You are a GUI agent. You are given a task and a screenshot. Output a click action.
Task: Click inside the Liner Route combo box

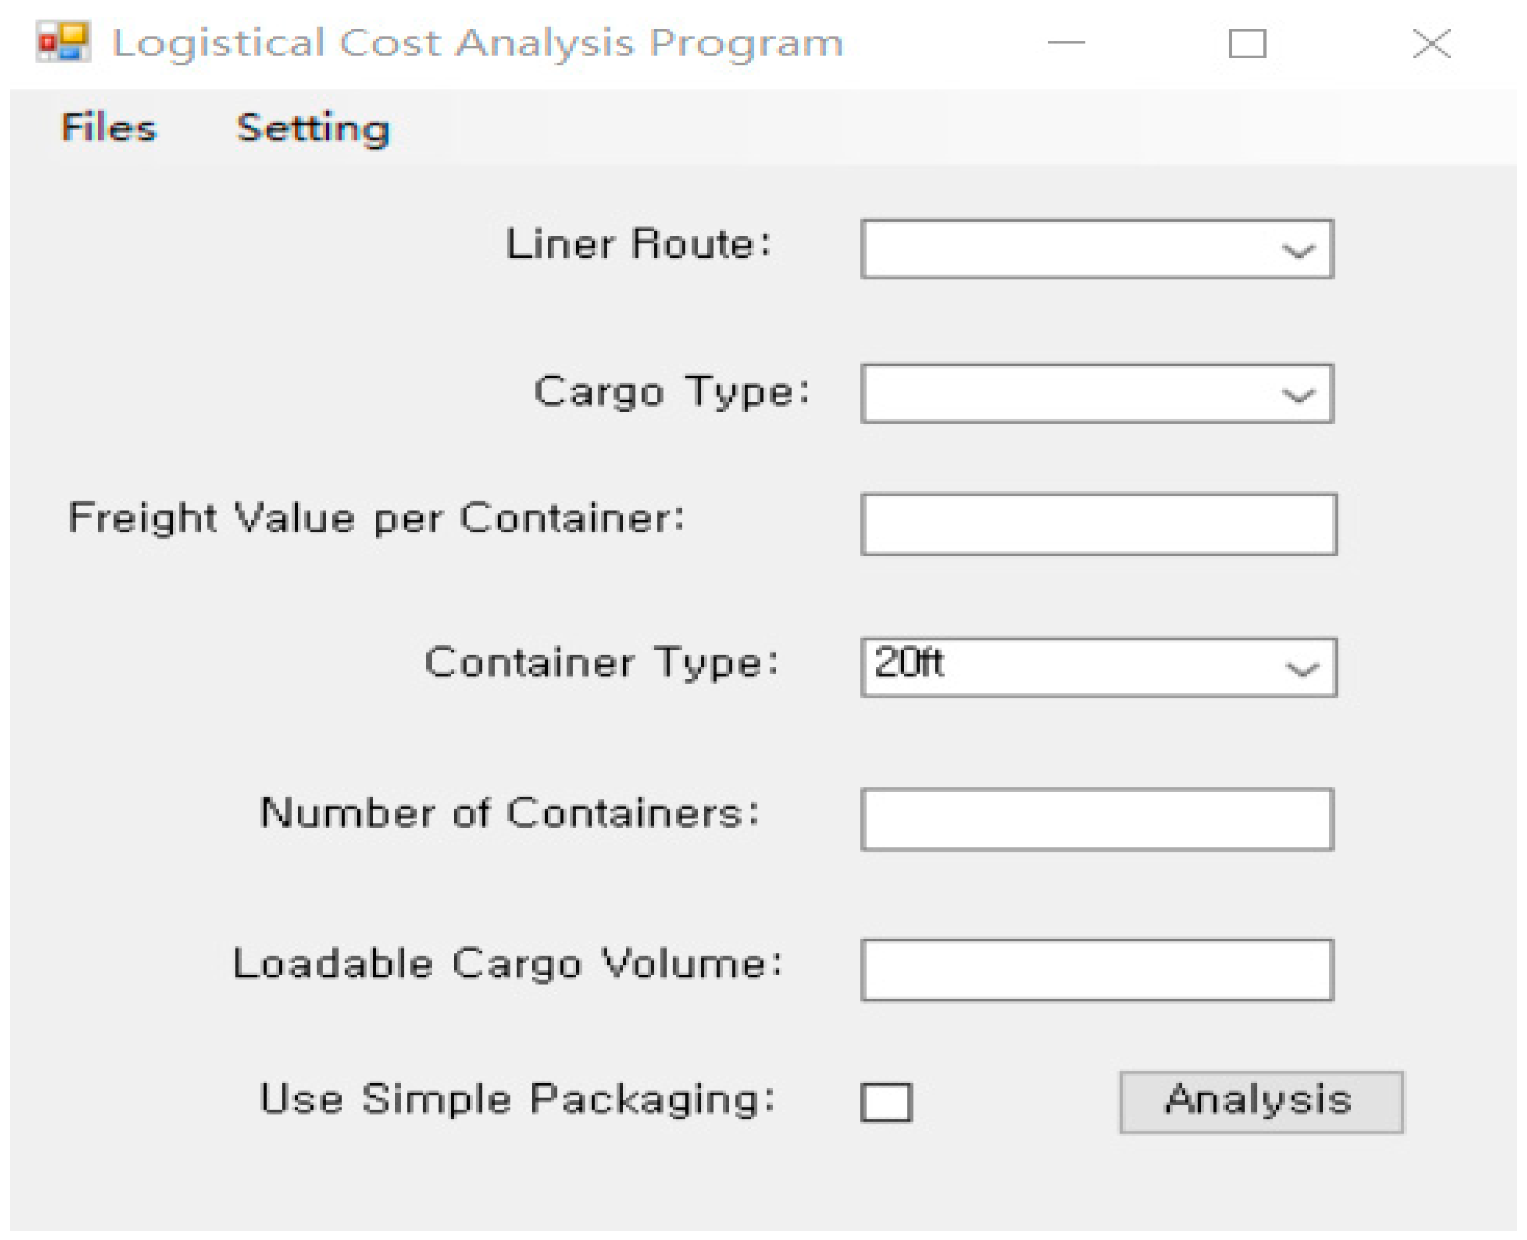point(1097,249)
